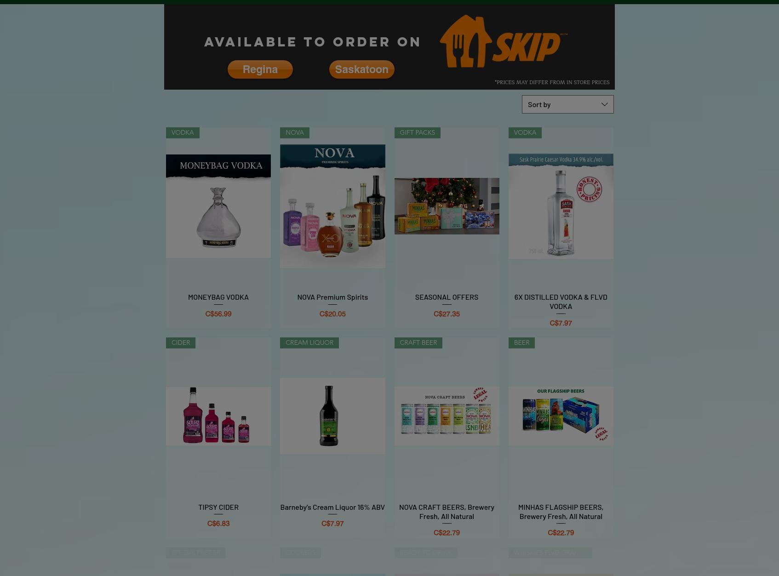This screenshot has width=779, height=576.
Task: Click the Sort by chevron arrow
Action: (604, 104)
